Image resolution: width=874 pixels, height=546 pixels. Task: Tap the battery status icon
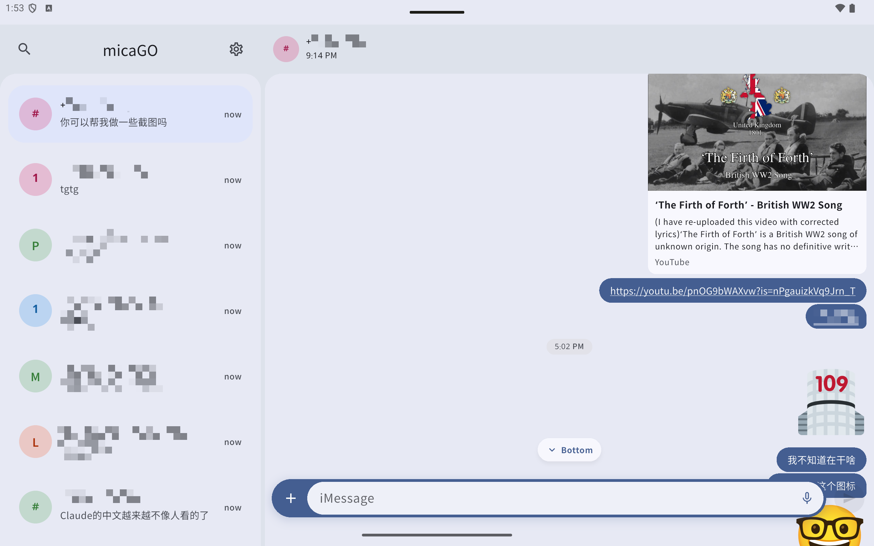pos(852,8)
